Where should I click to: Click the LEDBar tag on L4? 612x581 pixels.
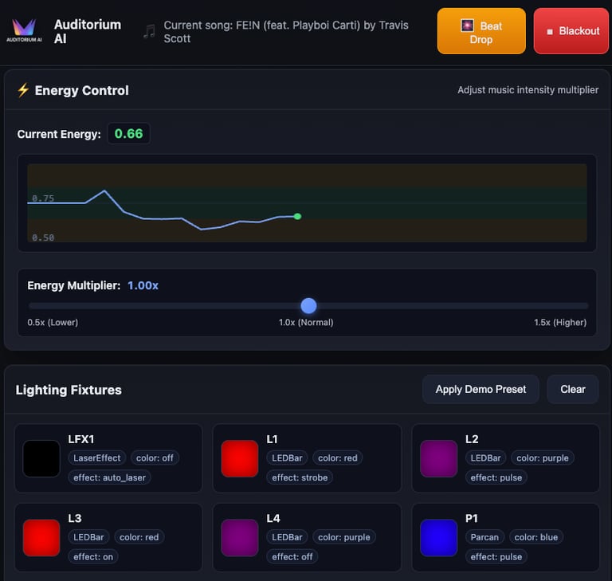(x=287, y=537)
